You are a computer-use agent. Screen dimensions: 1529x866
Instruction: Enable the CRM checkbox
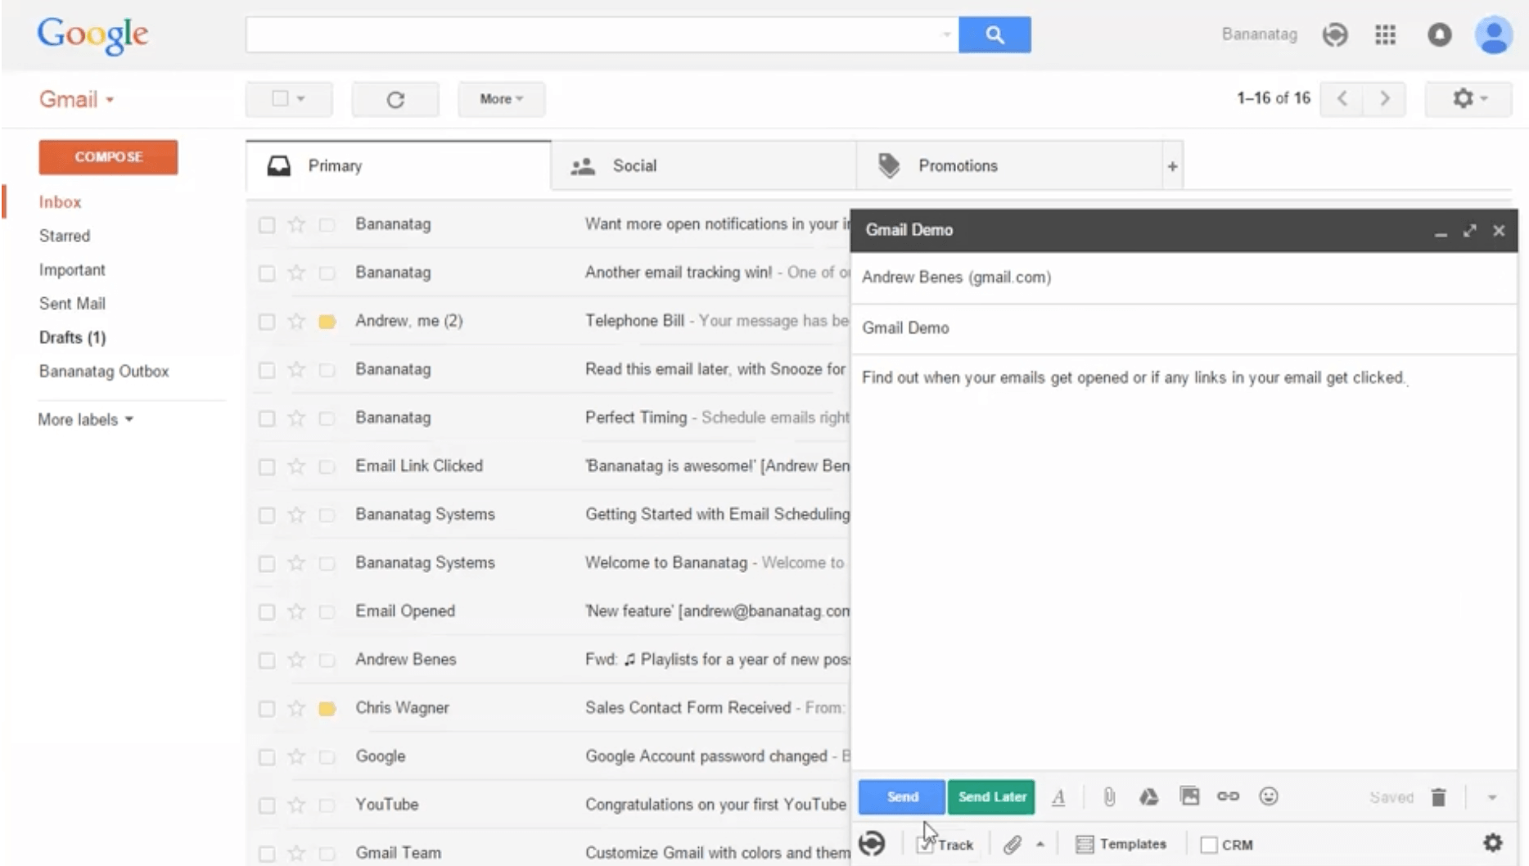pyautogui.click(x=1208, y=845)
